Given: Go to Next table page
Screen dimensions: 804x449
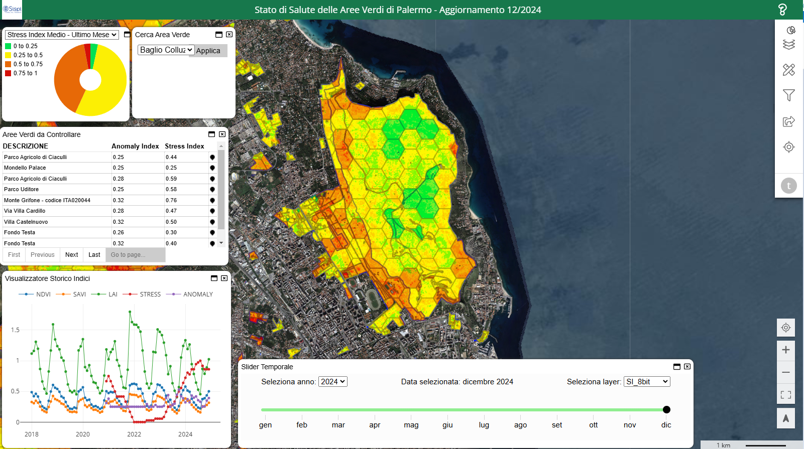Looking at the screenshot, I should coord(72,255).
